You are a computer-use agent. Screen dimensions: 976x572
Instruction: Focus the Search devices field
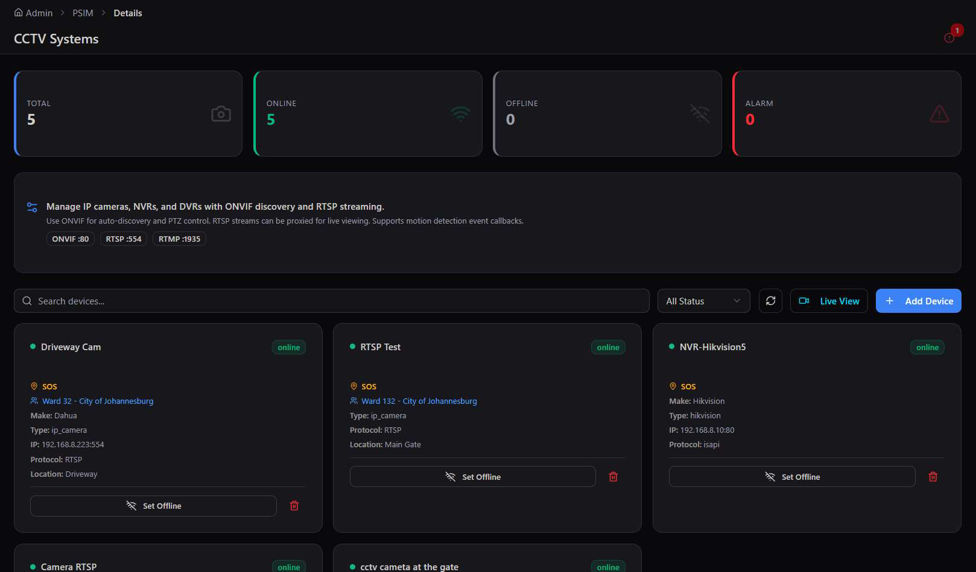pos(332,301)
